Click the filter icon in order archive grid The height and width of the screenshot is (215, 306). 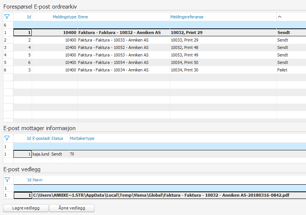coord(7,16)
